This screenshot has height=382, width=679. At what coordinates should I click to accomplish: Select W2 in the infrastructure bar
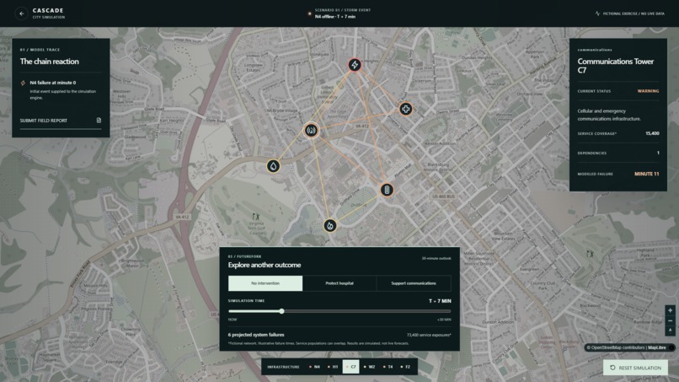coord(369,367)
